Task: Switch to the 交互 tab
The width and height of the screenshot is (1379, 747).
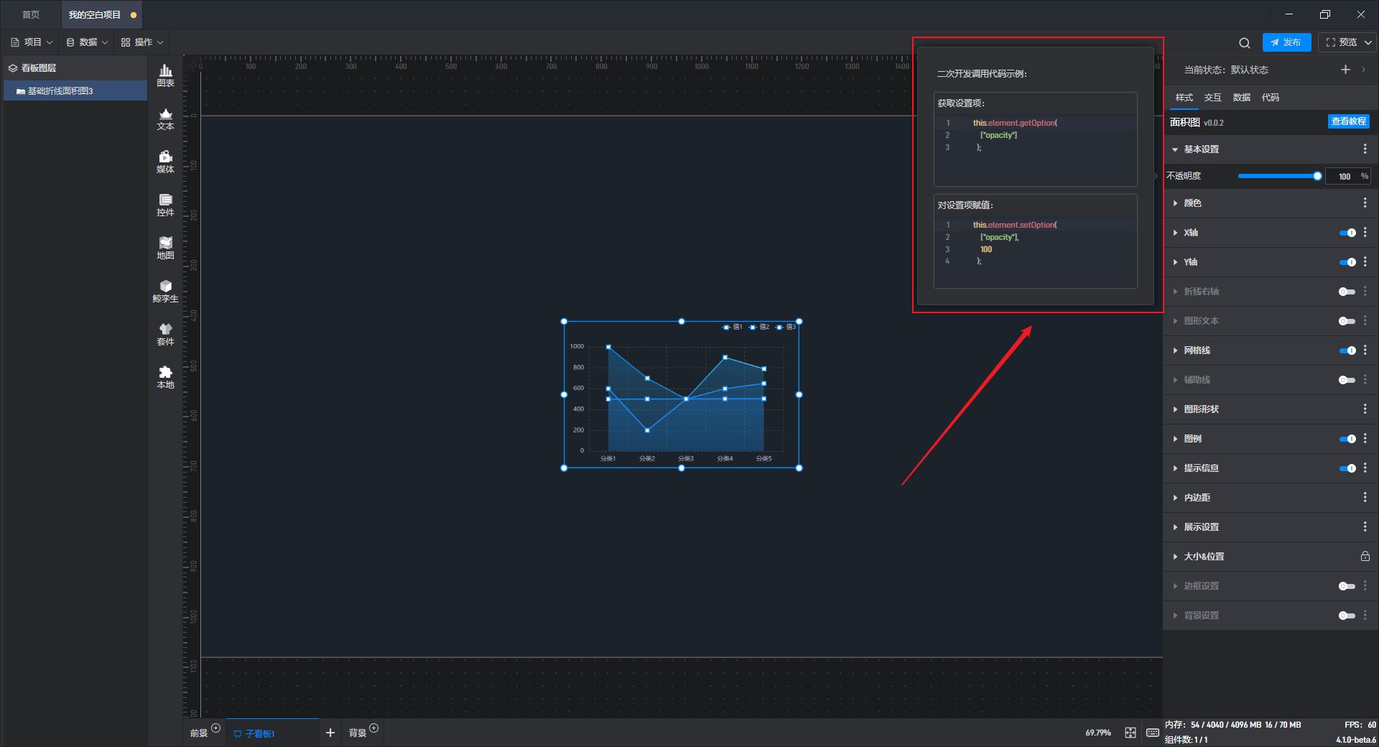Action: [1212, 98]
